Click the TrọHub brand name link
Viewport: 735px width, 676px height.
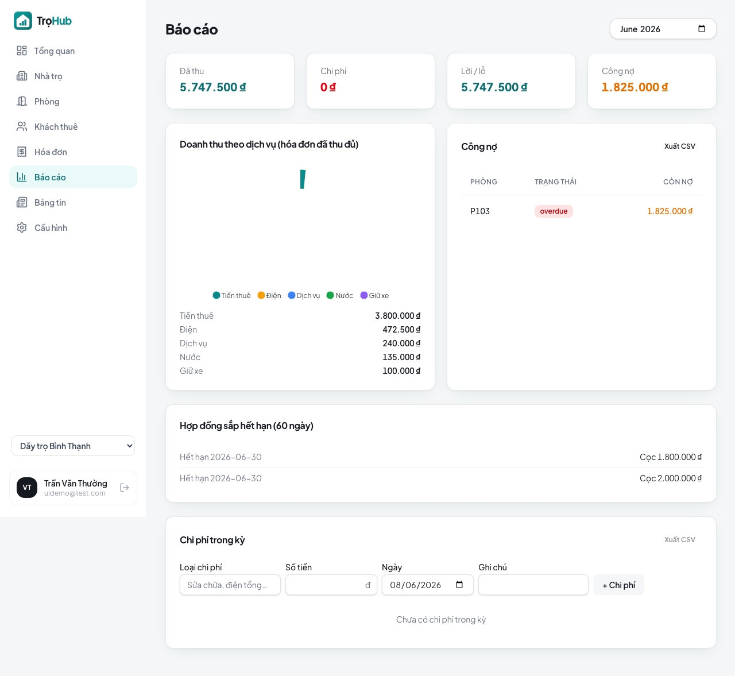click(x=54, y=21)
